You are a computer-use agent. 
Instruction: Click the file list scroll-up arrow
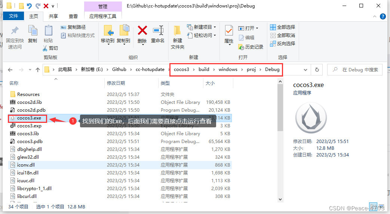pos(280,81)
